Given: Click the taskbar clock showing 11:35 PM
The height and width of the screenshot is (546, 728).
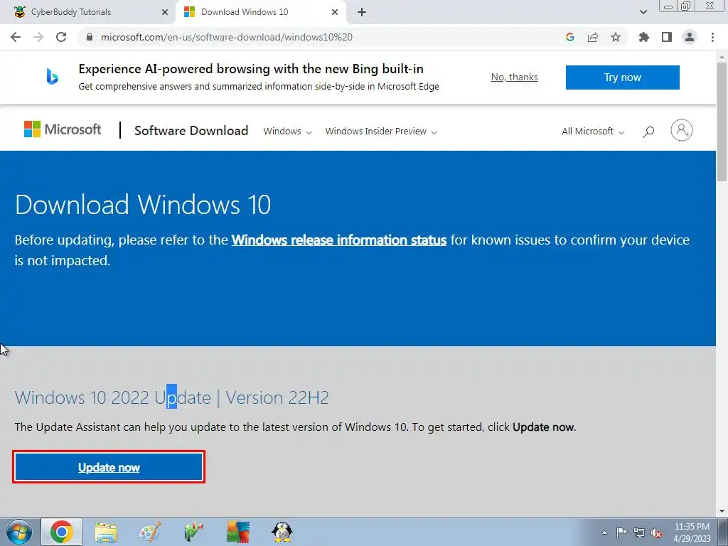Looking at the screenshot, I should [x=692, y=532].
